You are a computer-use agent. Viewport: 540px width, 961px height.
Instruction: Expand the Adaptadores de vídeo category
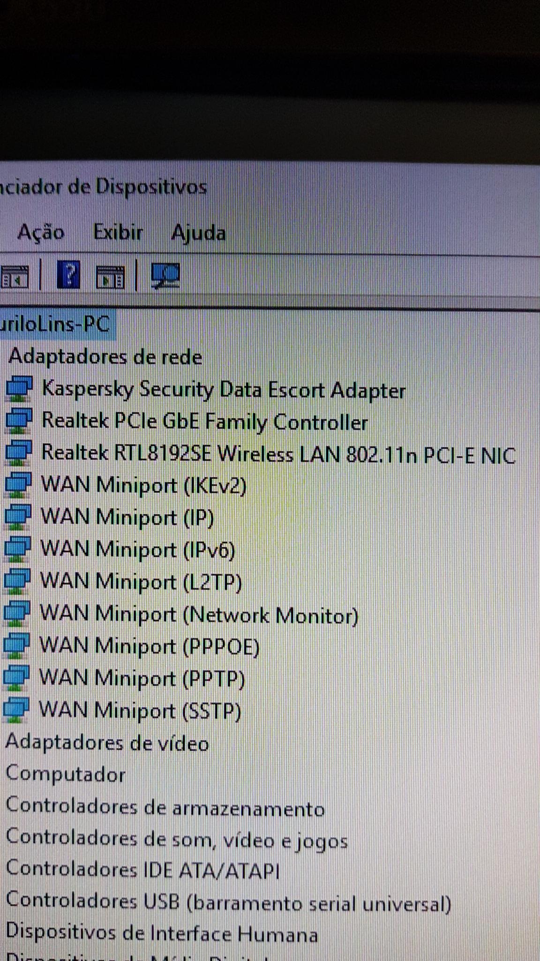coord(107,743)
